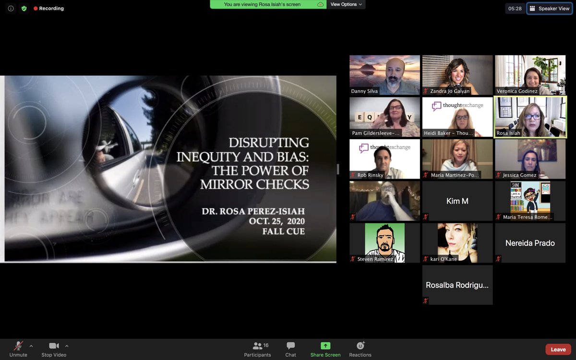This screenshot has height=360, width=576.
Task: Click muted mic icon on Zandra Jo Galvan
Action: (x=426, y=91)
